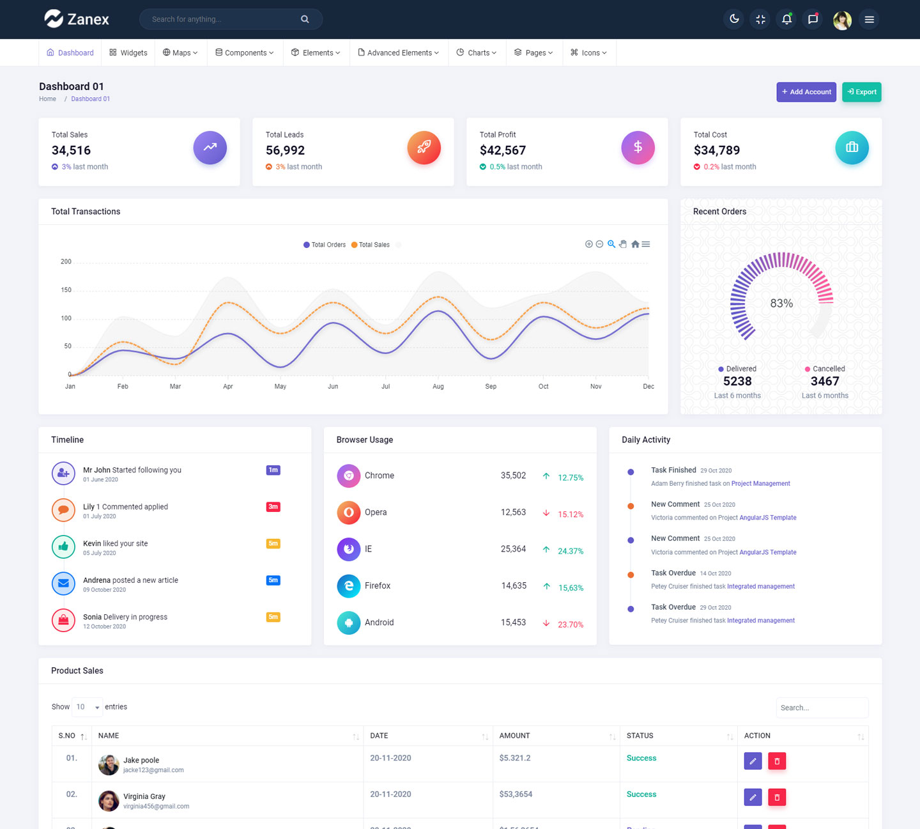The height and width of the screenshot is (829, 920).
Task: Expand the Components menu dropdown
Action: point(245,53)
